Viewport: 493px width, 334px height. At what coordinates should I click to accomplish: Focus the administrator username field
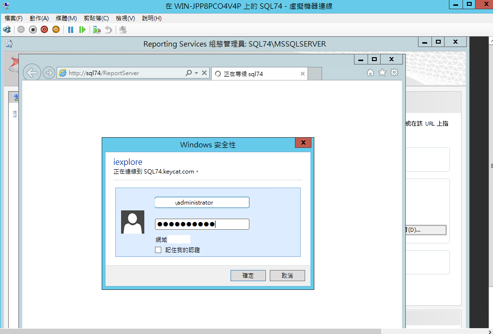(202, 203)
